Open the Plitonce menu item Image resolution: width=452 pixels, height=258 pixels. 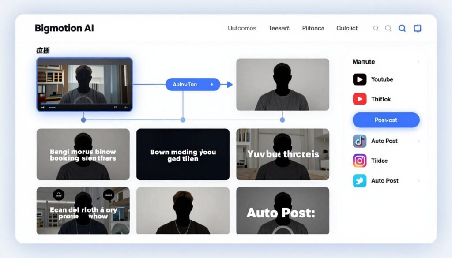click(313, 28)
